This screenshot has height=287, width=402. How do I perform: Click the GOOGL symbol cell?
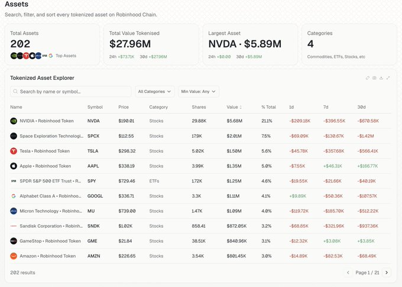[95, 196]
